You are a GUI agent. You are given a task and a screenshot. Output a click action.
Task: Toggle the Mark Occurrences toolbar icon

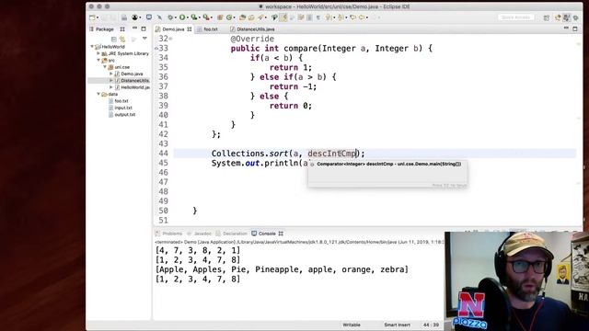click(x=283, y=17)
